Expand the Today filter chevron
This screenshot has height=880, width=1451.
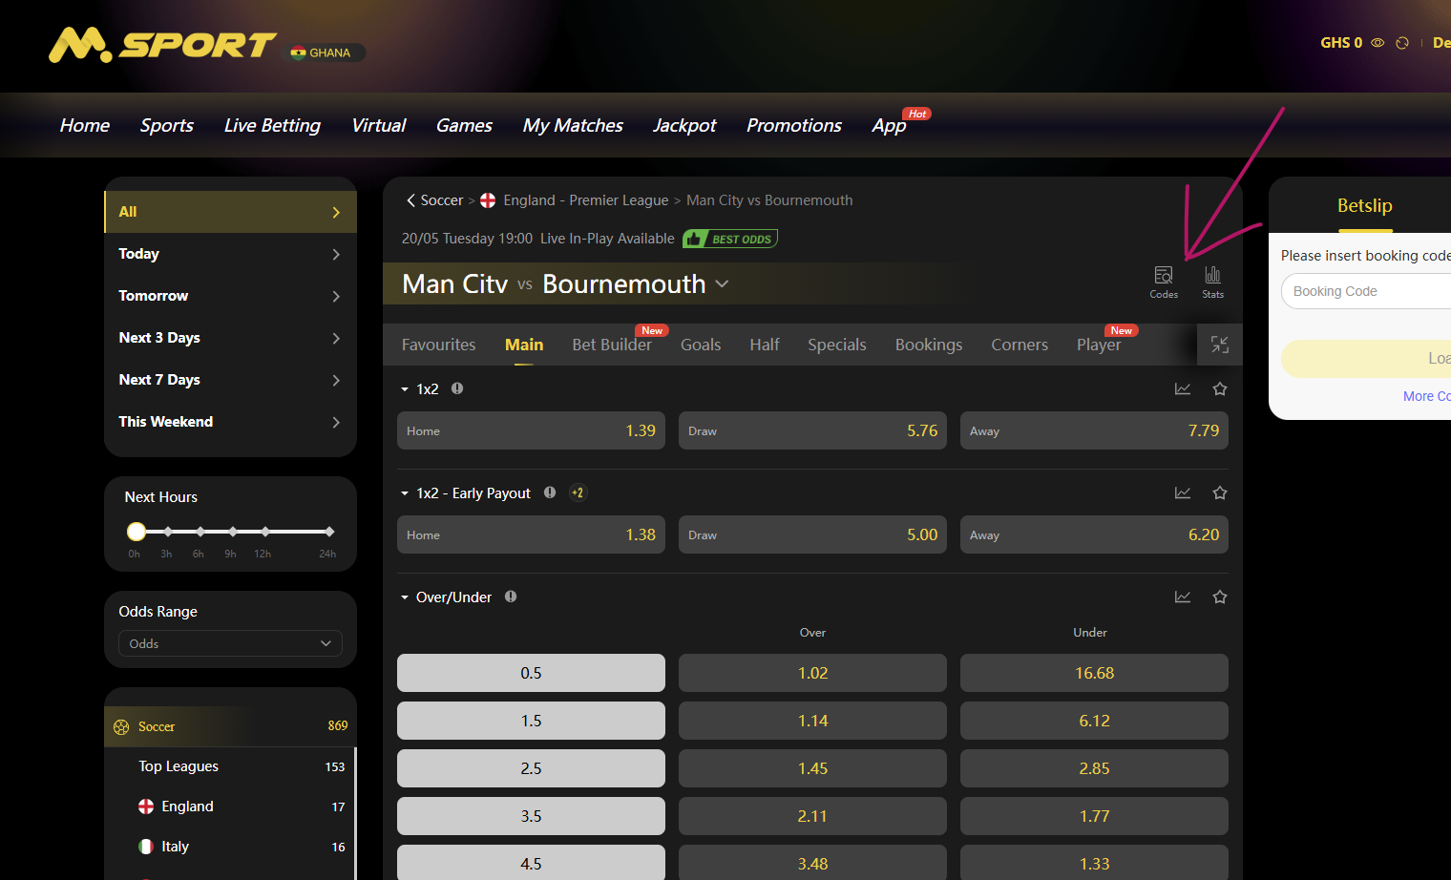pos(336,254)
